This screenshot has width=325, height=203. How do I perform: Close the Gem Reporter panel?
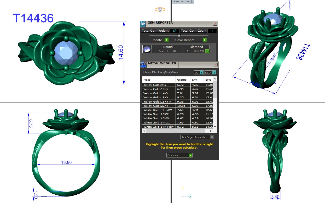click(215, 24)
